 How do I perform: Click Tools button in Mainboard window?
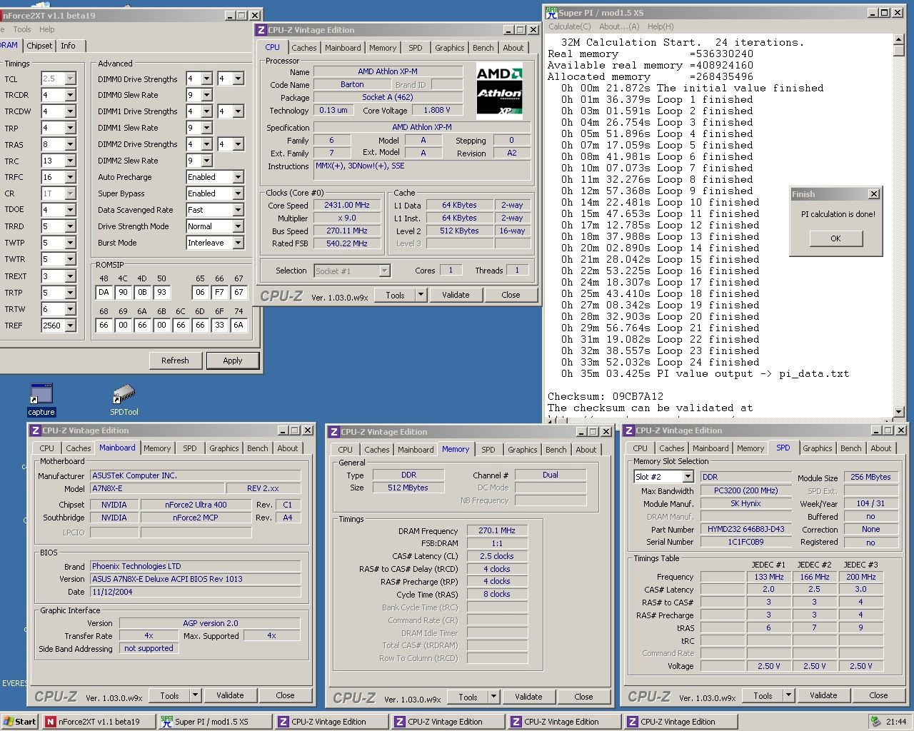coord(169,695)
